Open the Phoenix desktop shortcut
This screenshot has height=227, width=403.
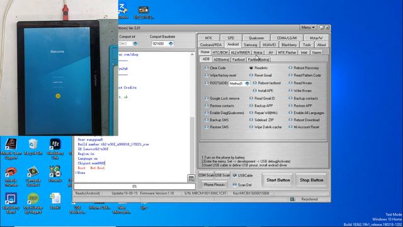55,174
